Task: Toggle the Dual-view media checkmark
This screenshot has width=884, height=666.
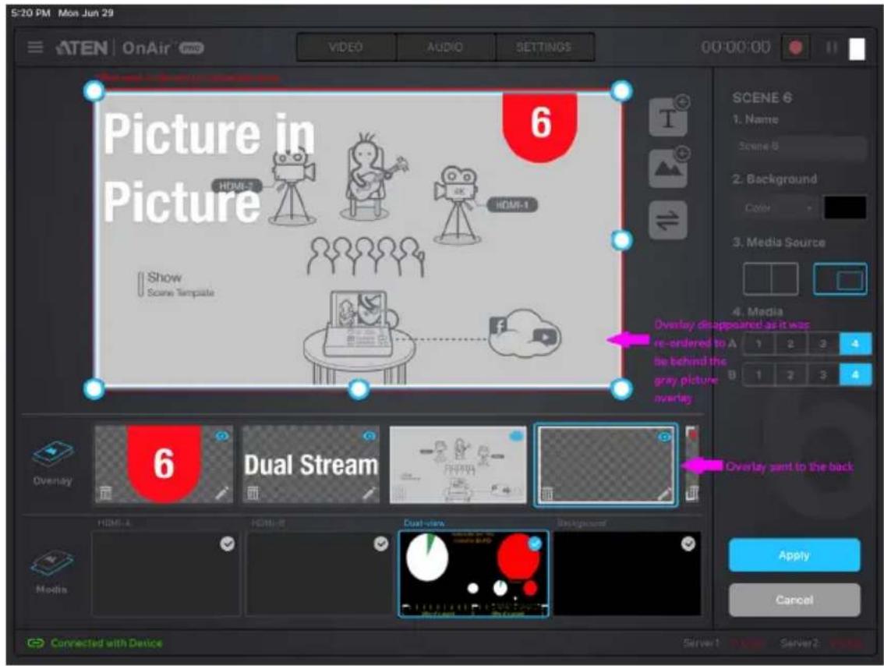Action: point(535,544)
